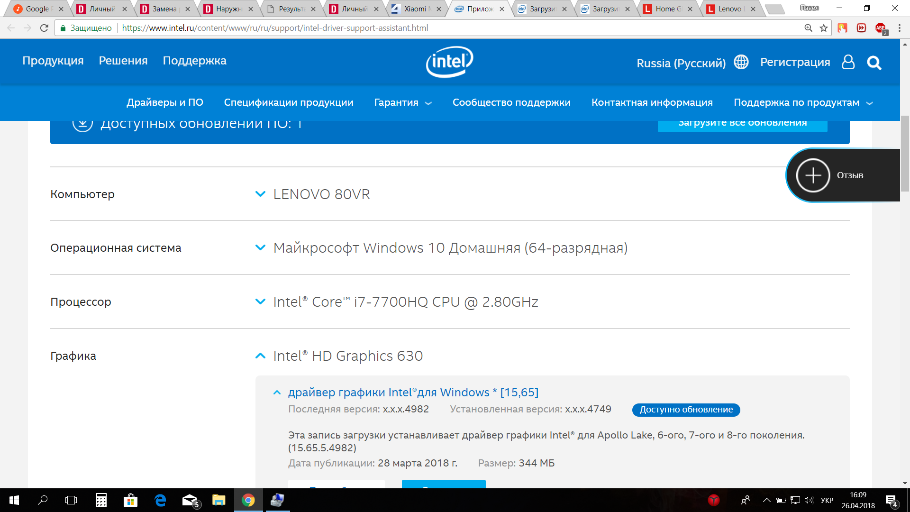Click the Chrome icon on the taskbar

[248, 500]
